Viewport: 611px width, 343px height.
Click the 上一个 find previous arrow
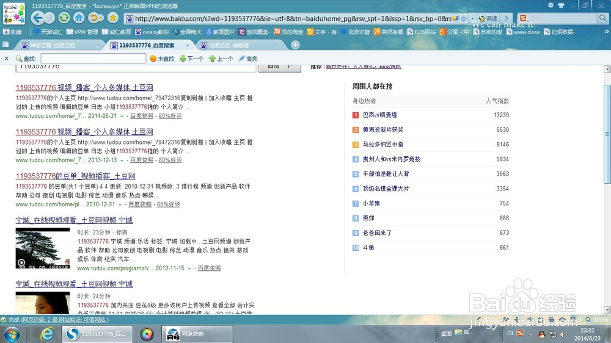(221, 59)
